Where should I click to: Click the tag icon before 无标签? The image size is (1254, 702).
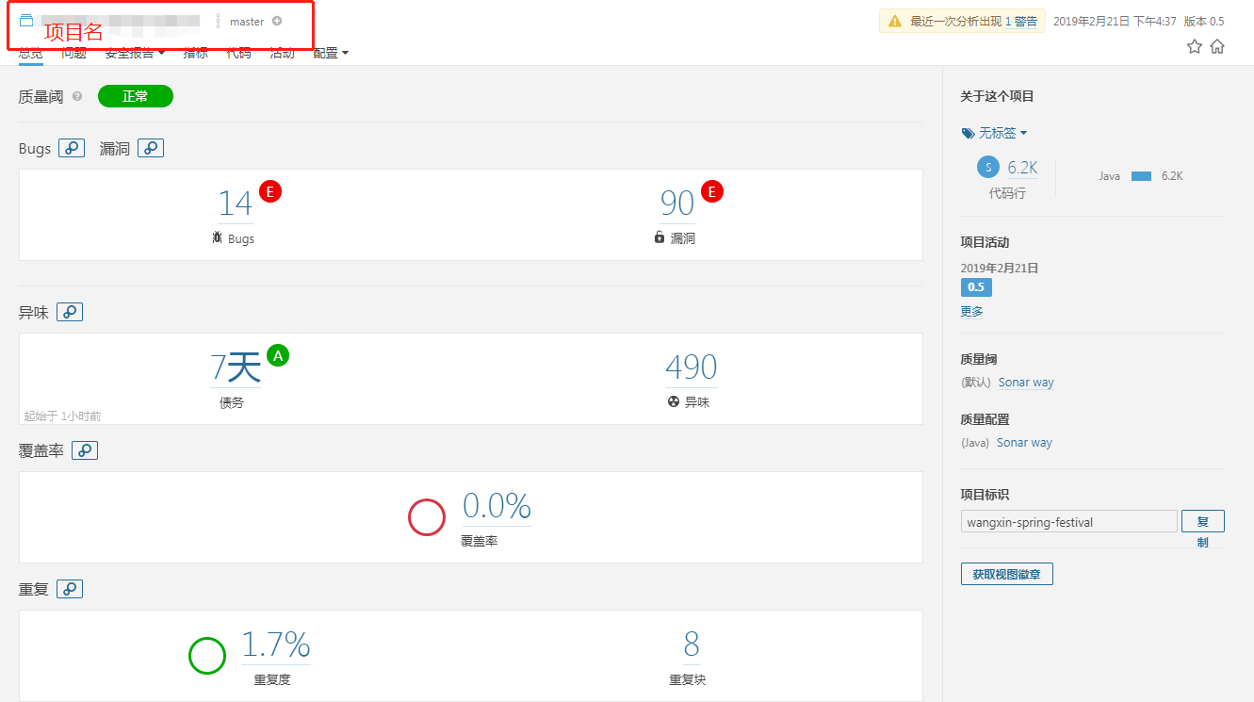point(968,132)
